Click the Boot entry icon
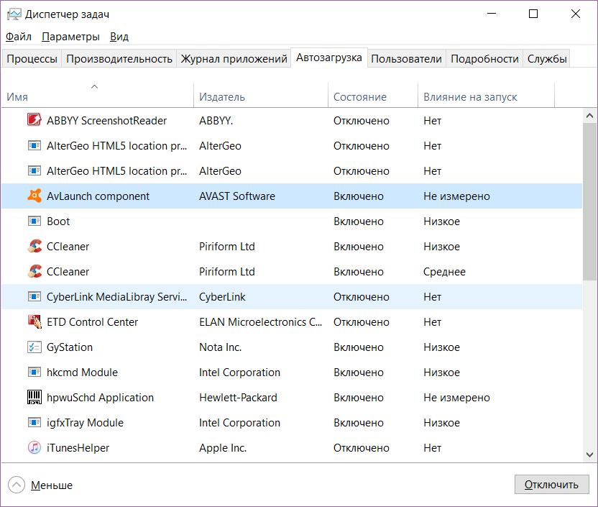 tap(34, 221)
